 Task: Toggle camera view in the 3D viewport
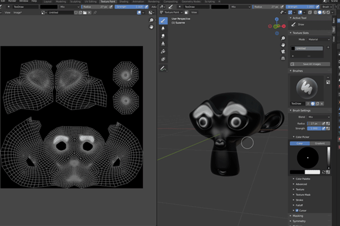(x=283, y=51)
